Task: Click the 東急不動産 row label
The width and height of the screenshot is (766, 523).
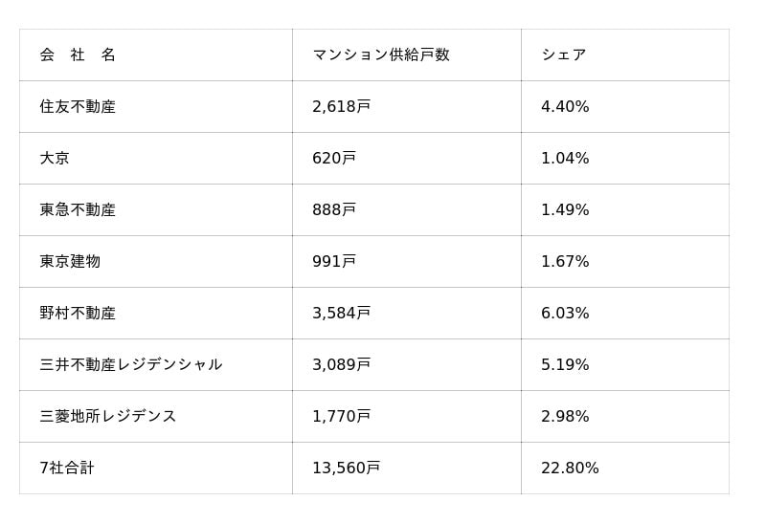Action: pos(78,210)
